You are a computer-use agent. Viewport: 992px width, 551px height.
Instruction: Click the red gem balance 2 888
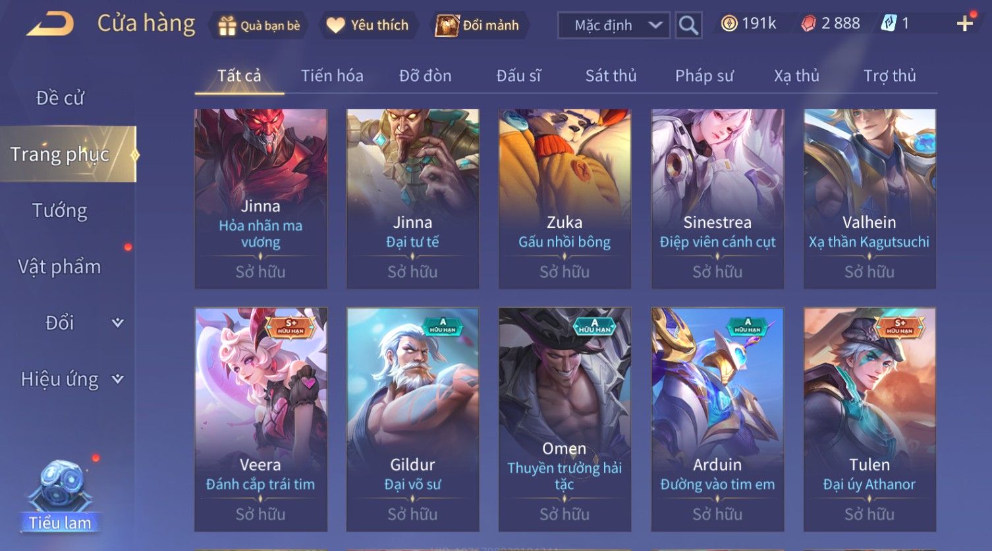point(831,24)
